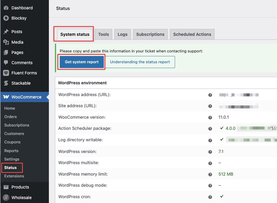Click the WooCommerce logo icon

pos(6,97)
